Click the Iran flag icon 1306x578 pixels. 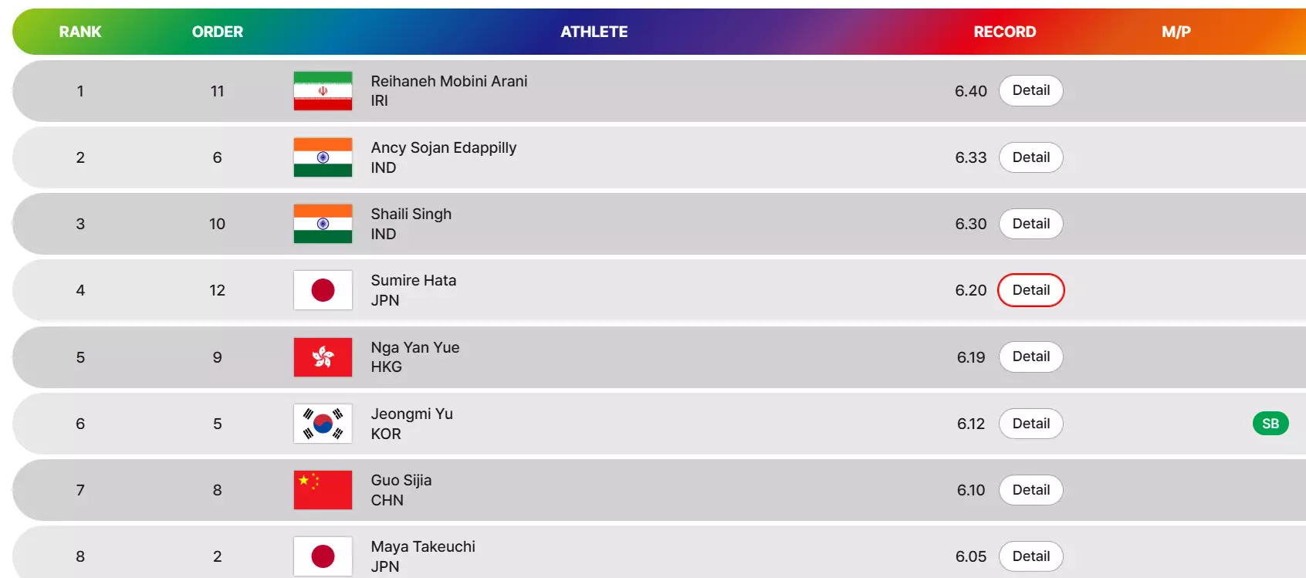(323, 91)
